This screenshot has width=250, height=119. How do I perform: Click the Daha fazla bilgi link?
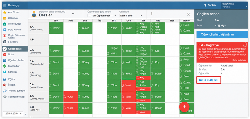(x=239, y=60)
